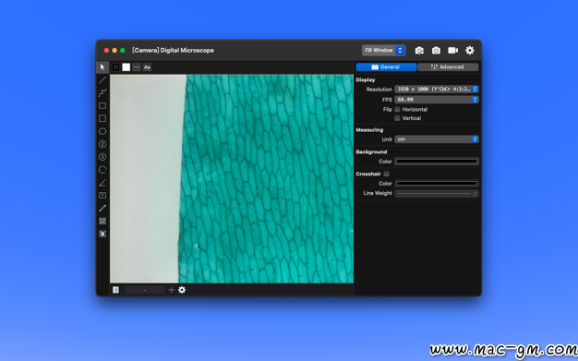This screenshot has height=361, width=578.
Task: Open the Resolution dropdown
Action: 437,90
